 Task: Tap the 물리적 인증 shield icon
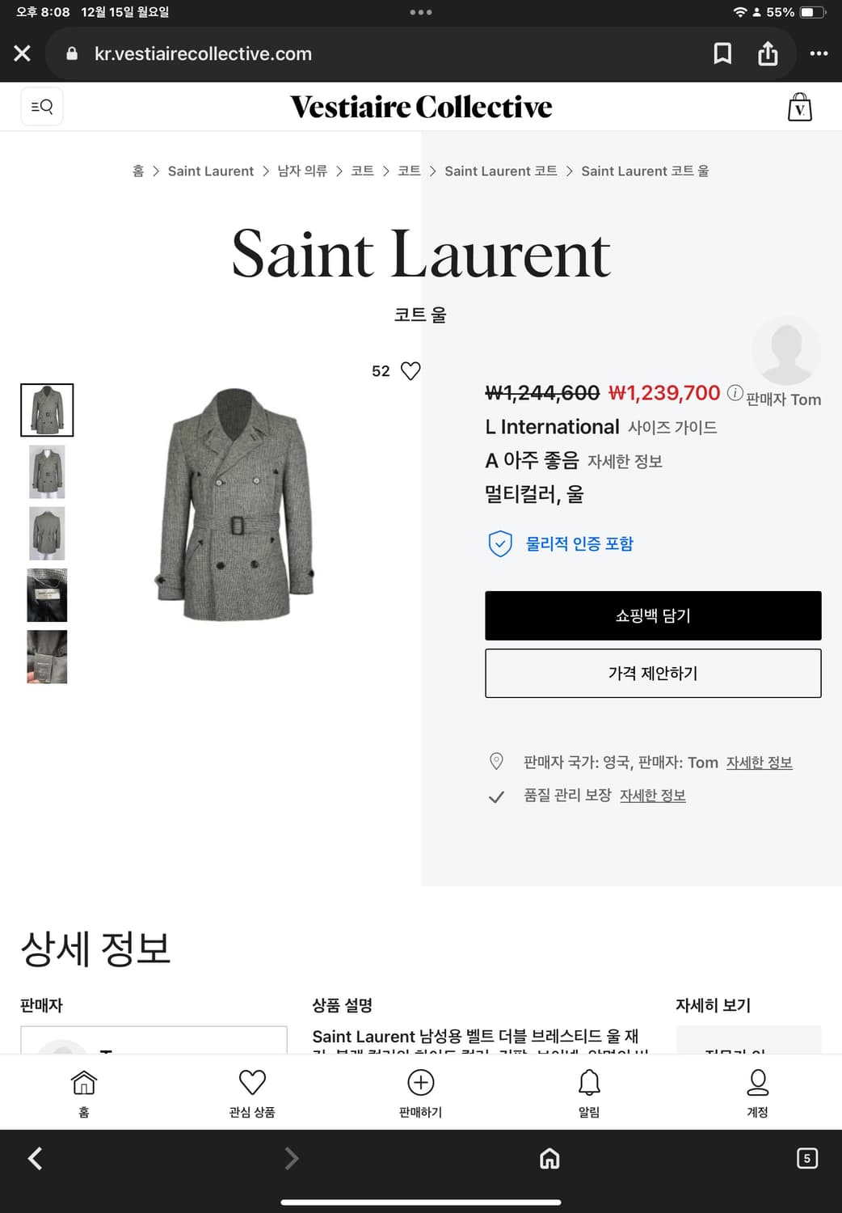(499, 543)
